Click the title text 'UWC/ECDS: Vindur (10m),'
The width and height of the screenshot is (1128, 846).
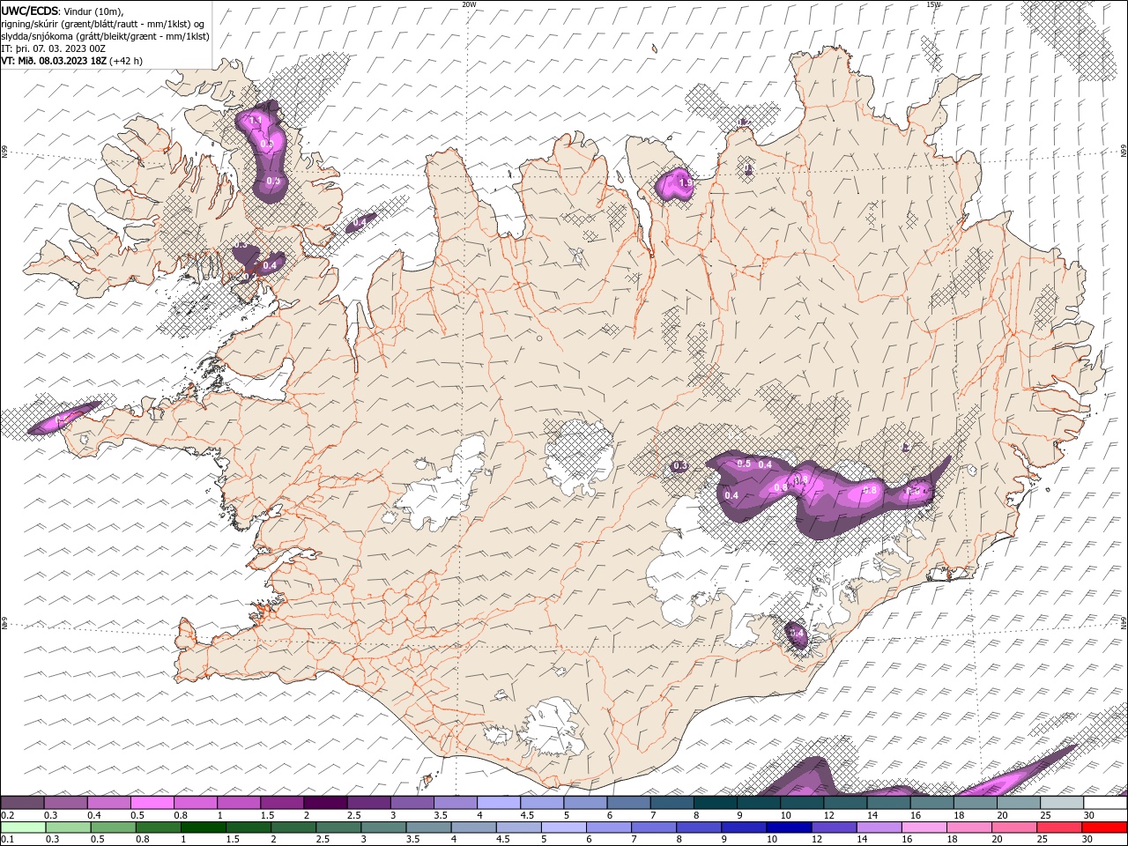(x=63, y=11)
